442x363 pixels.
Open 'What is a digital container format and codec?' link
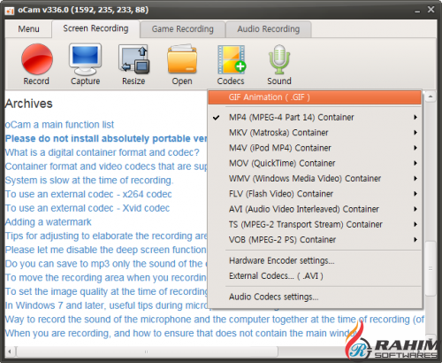(103, 152)
